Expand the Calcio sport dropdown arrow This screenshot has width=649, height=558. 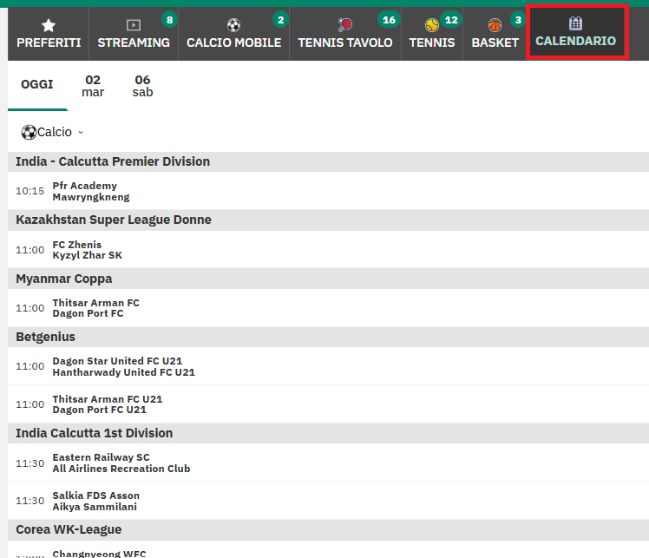(81, 133)
